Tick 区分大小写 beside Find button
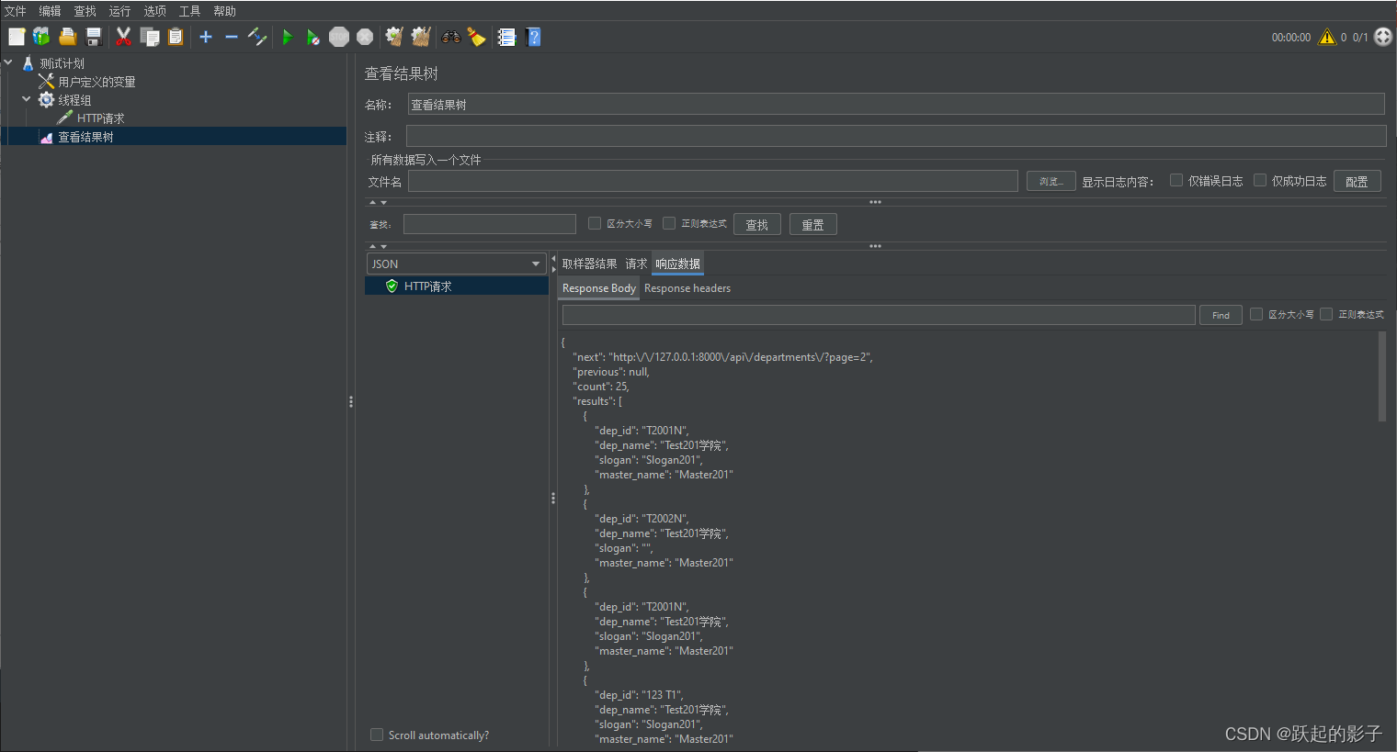Image resolution: width=1397 pixels, height=752 pixels. pyautogui.click(x=1256, y=314)
